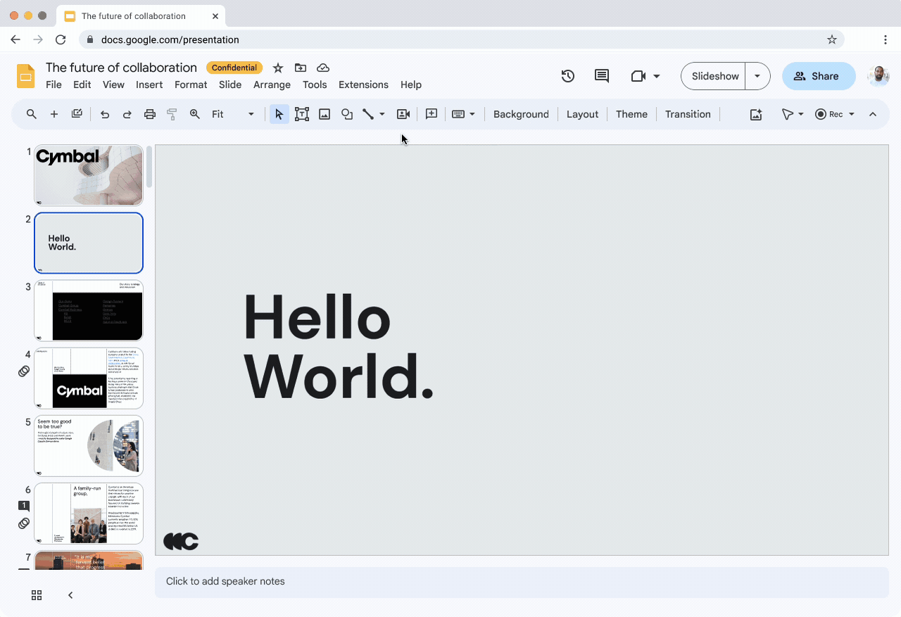
Task: Expand the Slideshow options dropdown
Action: (x=757, y=75)
